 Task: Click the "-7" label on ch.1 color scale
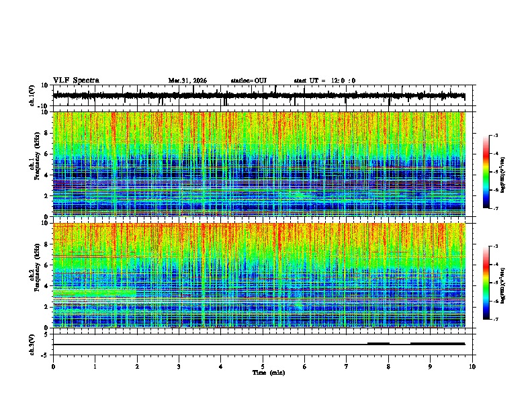pyautogui.click(x=495, y=208)
